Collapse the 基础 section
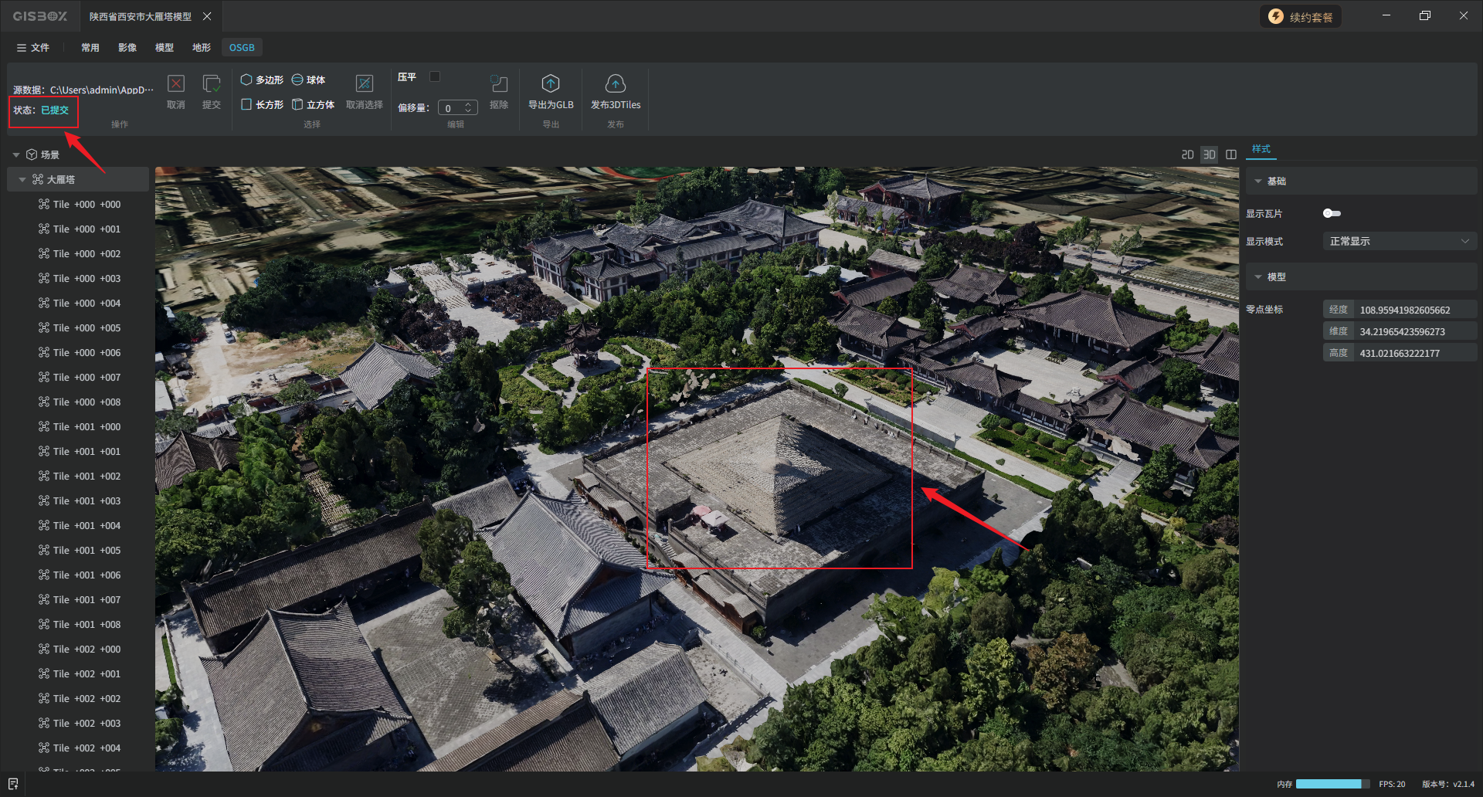Screen dimensions: 1483x797 (x=1258, y=181)
